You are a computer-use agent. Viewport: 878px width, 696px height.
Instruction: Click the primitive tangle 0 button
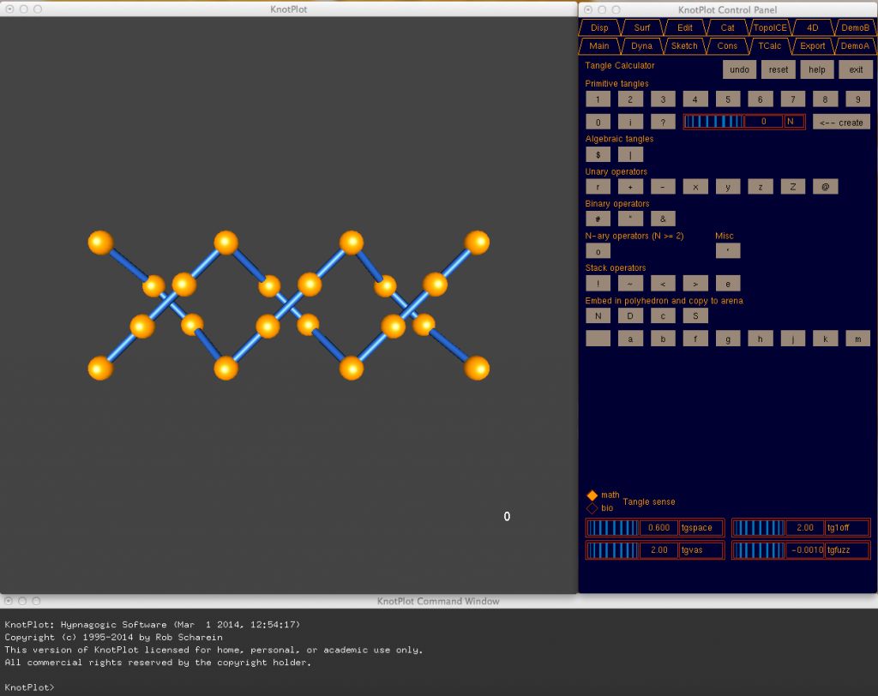(598, 122)
